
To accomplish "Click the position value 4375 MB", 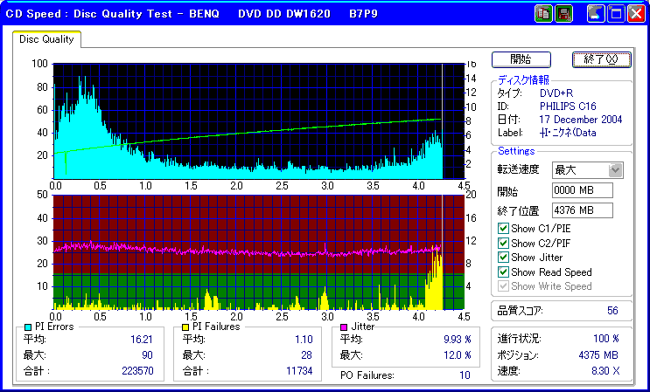I will tap(598, 354).
